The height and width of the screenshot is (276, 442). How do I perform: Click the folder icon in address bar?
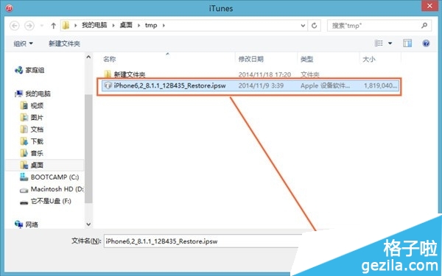(66, 25)
